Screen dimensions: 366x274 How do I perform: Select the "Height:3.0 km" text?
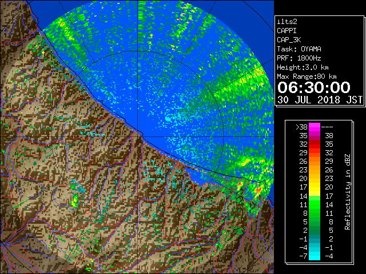click(x=303, y=67)
